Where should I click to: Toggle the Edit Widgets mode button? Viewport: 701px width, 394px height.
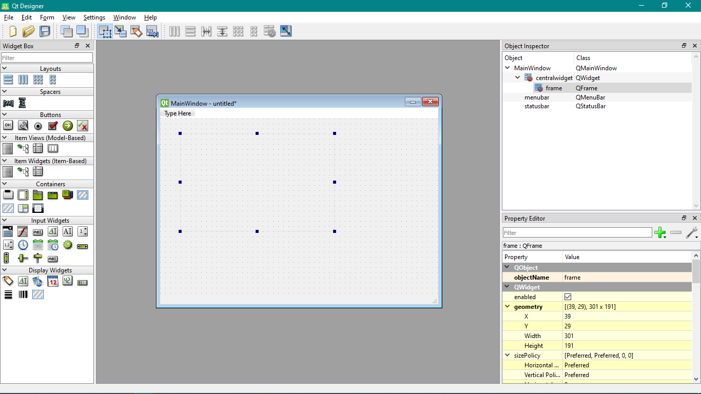tap(105, 31)
